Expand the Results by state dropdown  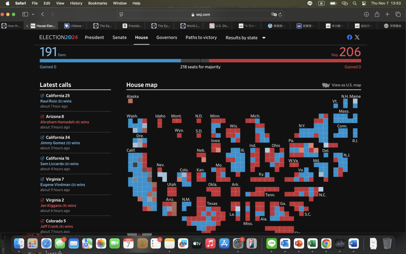coord(245,38)
